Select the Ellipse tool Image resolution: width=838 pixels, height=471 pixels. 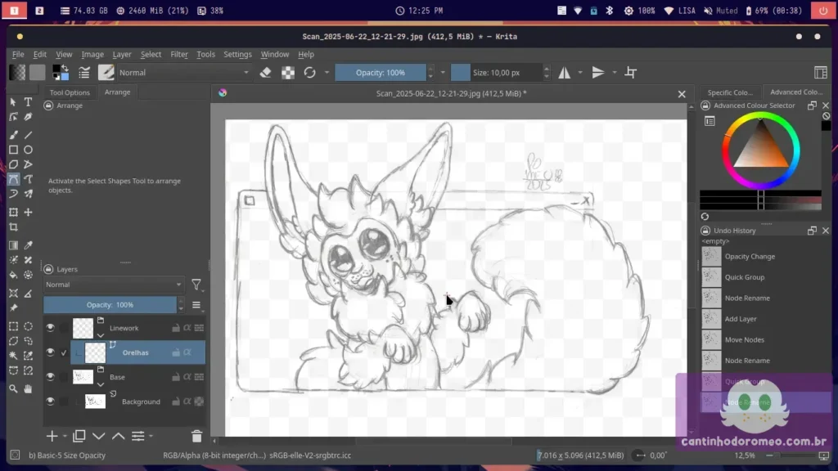coord(29,150)
